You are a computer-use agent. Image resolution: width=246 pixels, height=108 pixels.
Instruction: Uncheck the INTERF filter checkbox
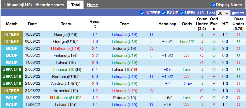142,13
